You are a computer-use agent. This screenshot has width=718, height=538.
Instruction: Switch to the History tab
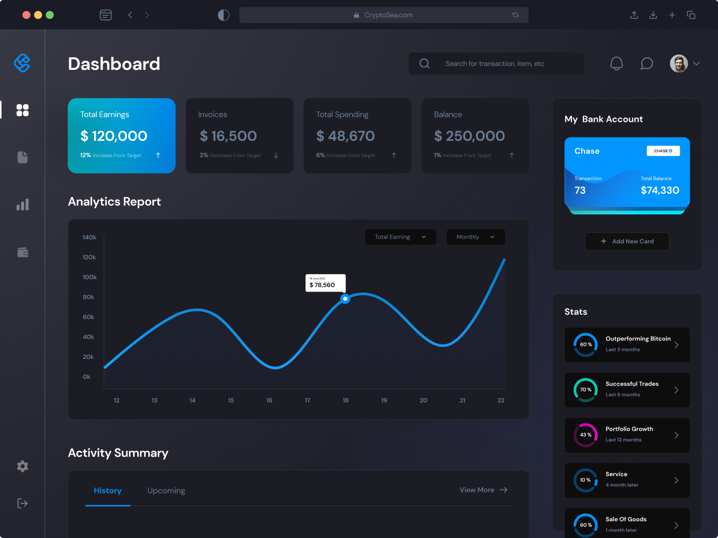(108, 490)
